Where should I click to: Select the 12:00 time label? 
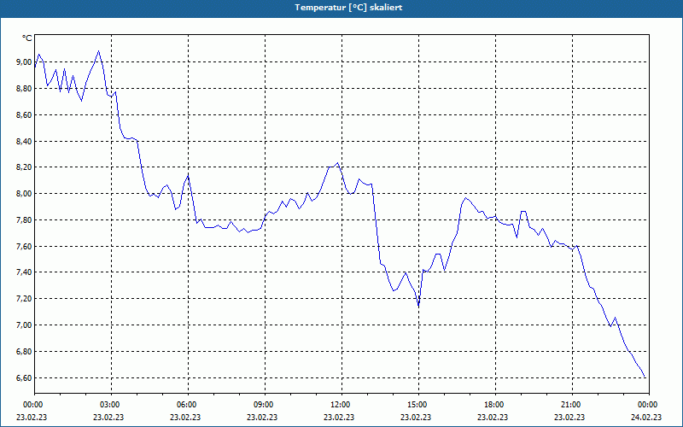(341, 405)
